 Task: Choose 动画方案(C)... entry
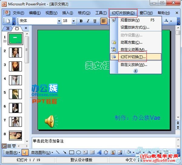point(136,42)
